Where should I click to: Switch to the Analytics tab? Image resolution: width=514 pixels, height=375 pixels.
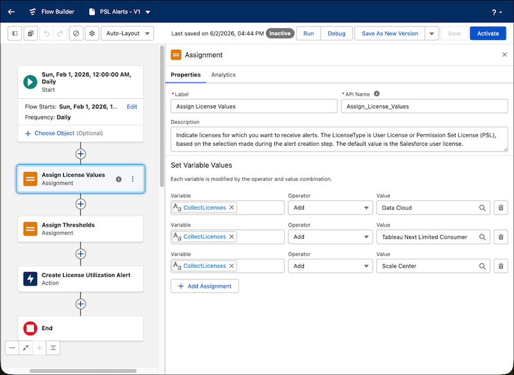click(x=223, y=74)
